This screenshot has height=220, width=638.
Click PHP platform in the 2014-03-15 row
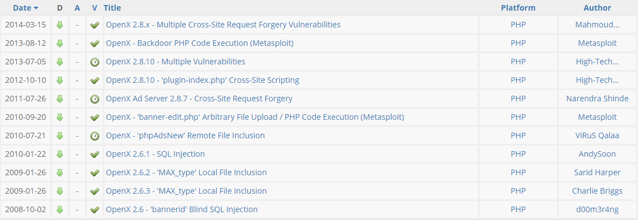pyautogui.click(x=518, y=25)
